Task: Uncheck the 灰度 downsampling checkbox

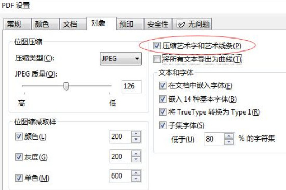Action: click(19, 157)
